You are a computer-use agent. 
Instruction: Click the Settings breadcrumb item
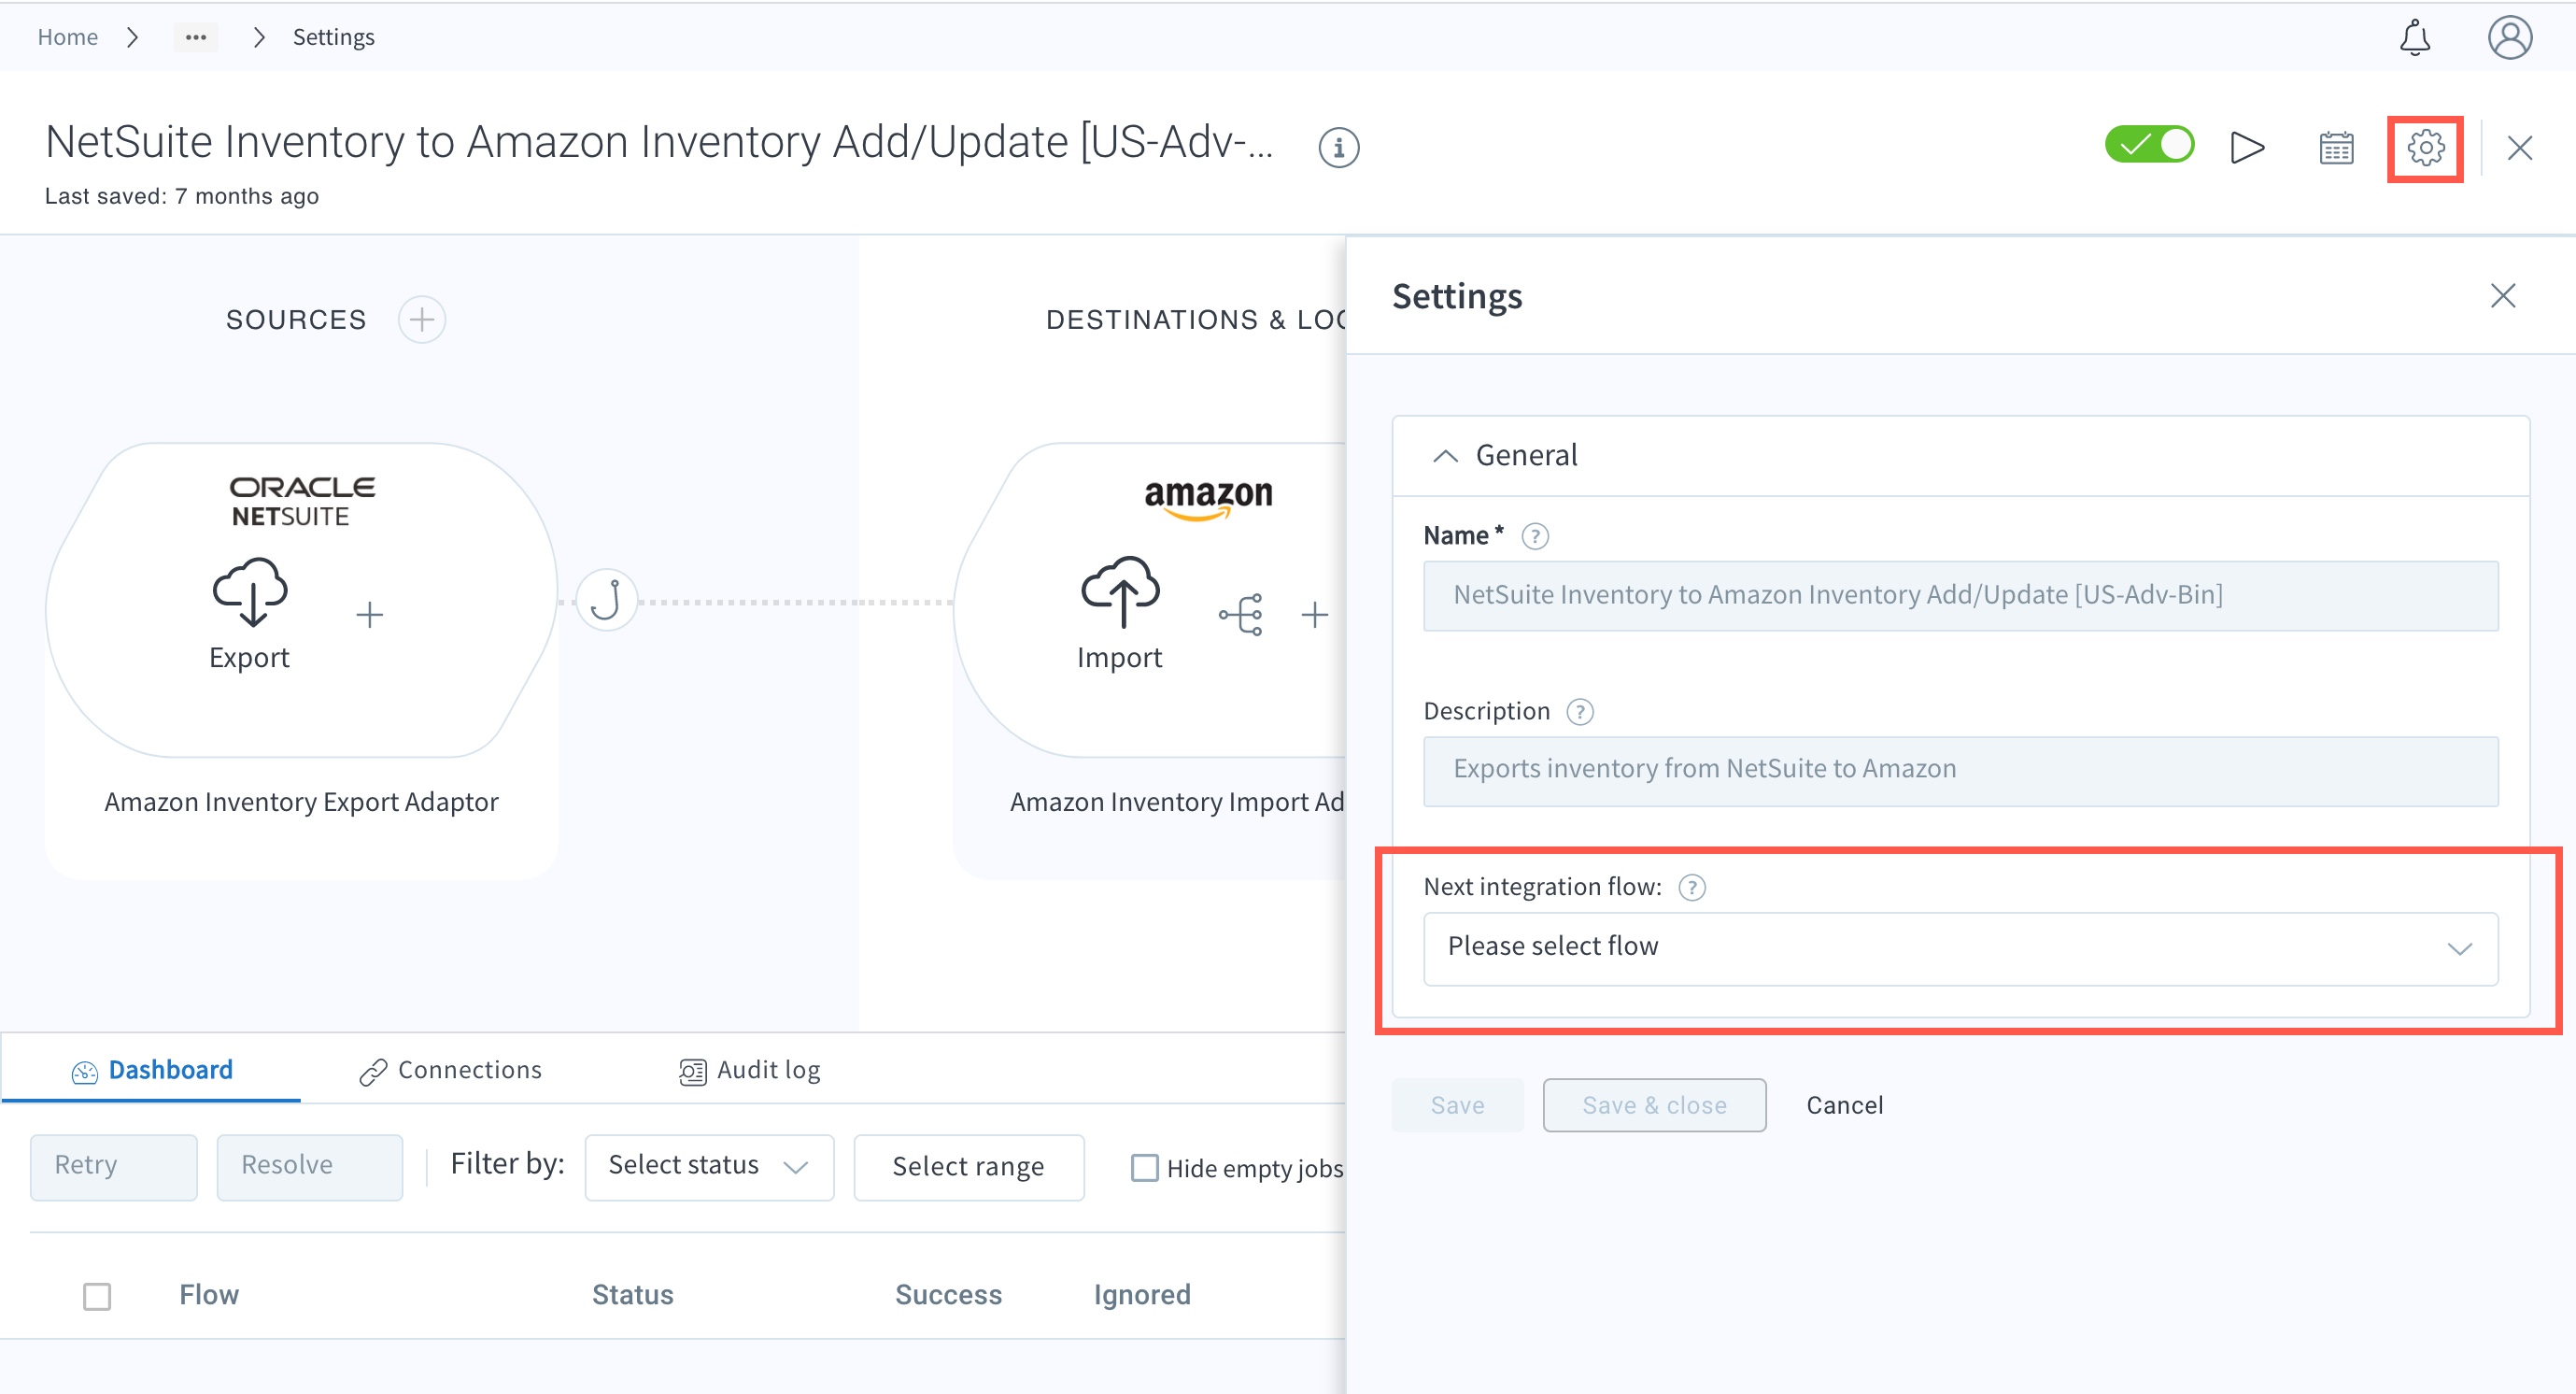[x=333, y=37]
